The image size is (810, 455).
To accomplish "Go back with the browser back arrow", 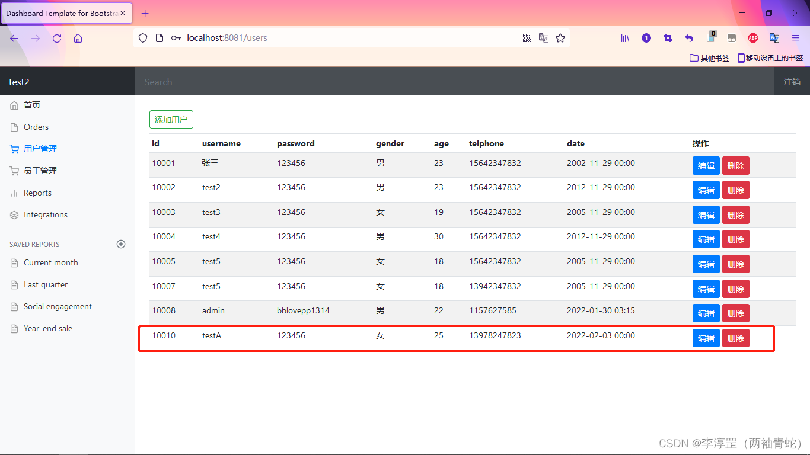I will (14, 38).
